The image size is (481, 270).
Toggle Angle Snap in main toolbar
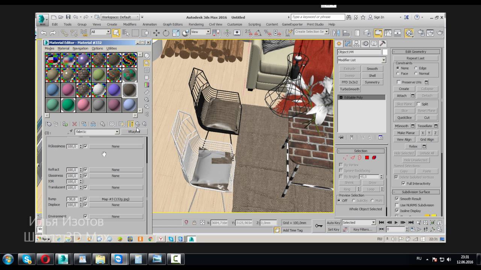tap(258, 33)
